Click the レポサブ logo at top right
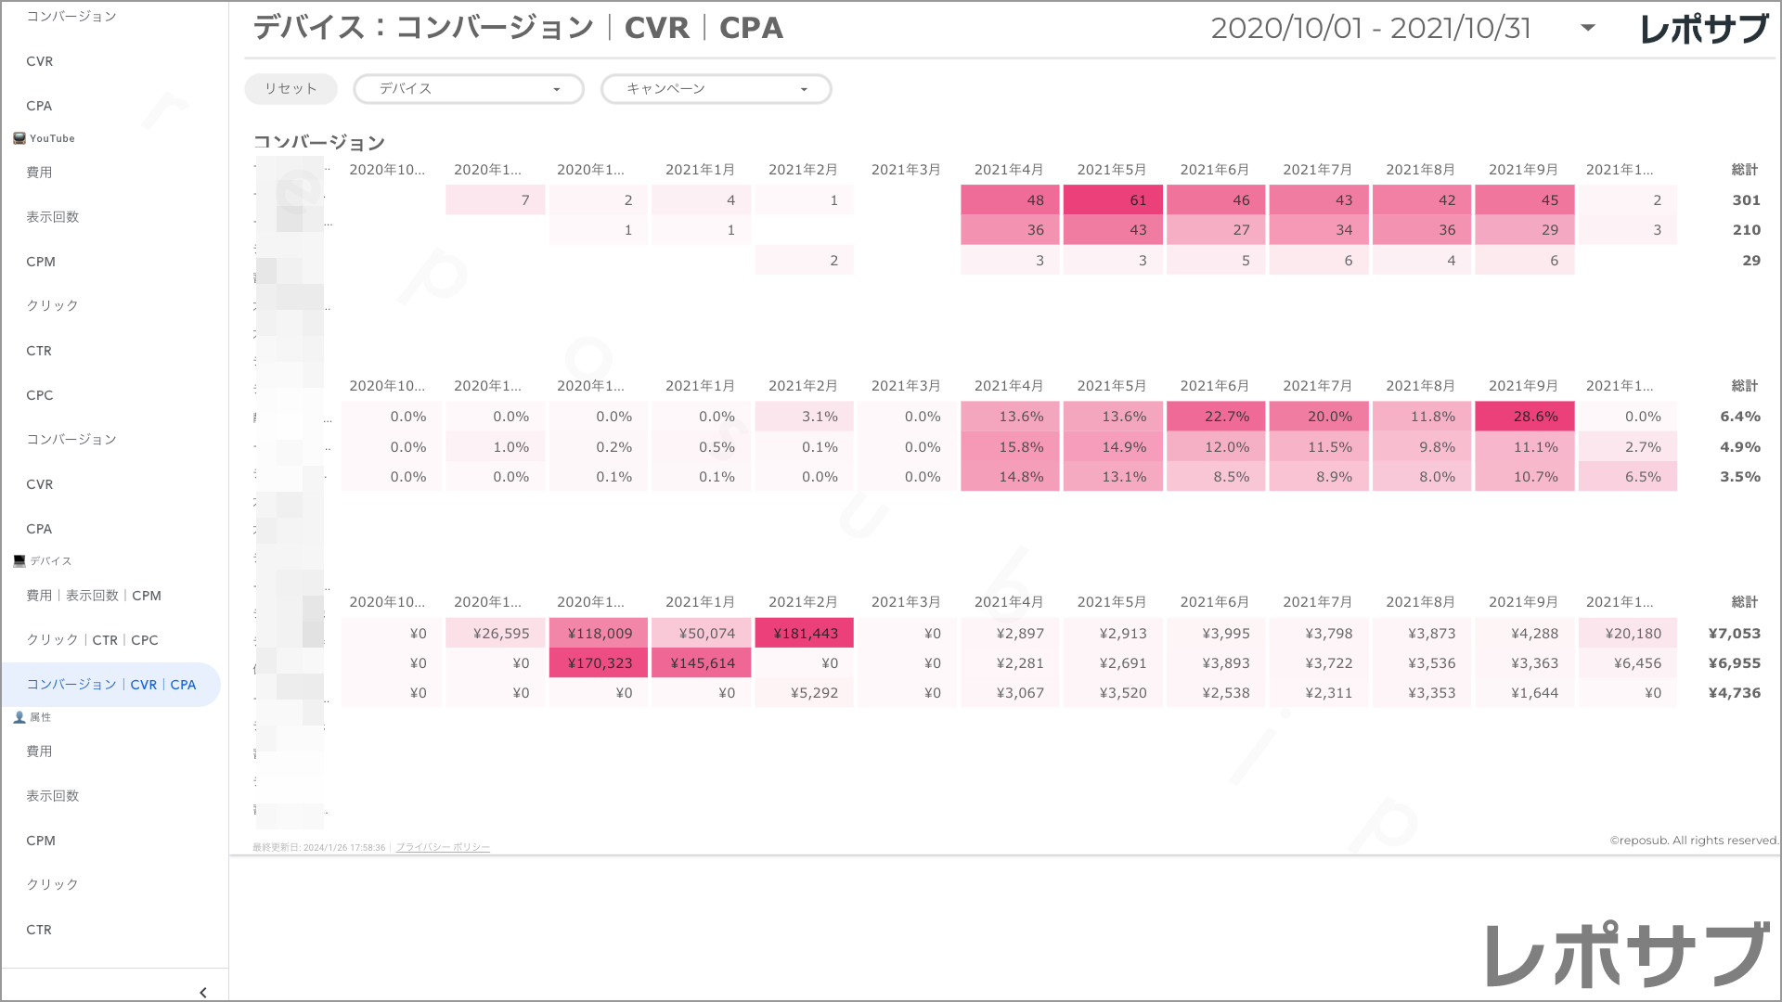The height and width of the screenshot is (1002, 1782). click(x=1704, y=29)
